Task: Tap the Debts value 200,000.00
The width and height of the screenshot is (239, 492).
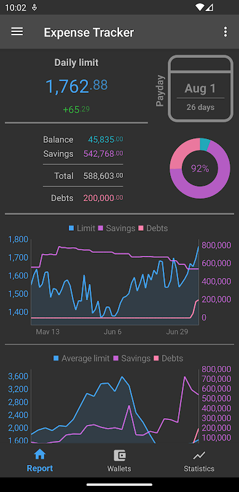Action: 103,198
